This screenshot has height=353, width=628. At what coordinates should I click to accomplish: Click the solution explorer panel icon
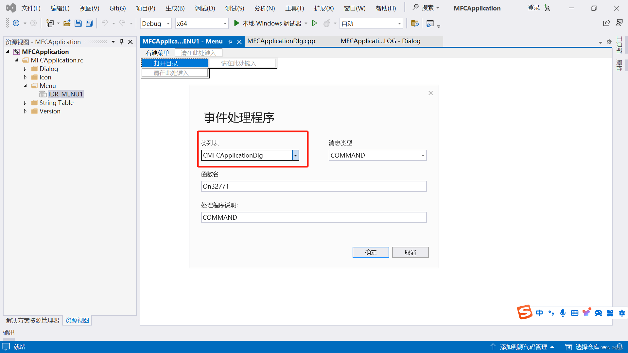34,320
